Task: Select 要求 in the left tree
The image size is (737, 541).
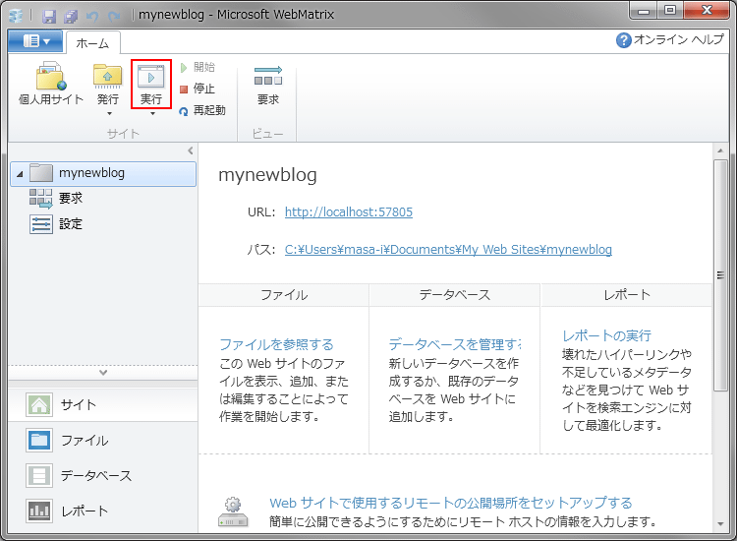Action: tap(71, 199)
